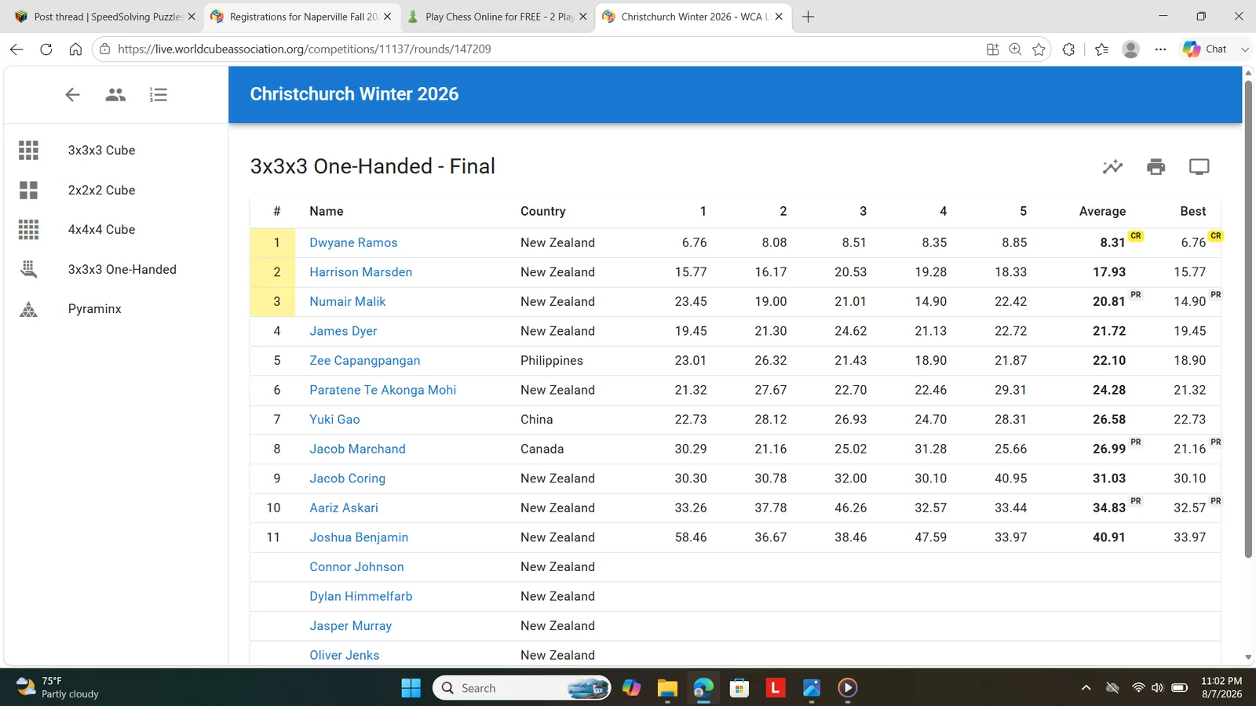This screenshot has width=1256, height=706.
Task: Select 2x2x2 Cube event in the sidebar
Action: tap(116, 190)
